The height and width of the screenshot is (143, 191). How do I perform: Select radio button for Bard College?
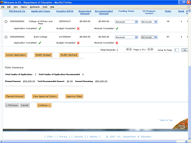click(6, 37)
